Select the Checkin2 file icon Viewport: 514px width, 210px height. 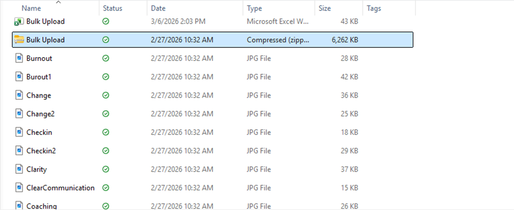[19, 151]
